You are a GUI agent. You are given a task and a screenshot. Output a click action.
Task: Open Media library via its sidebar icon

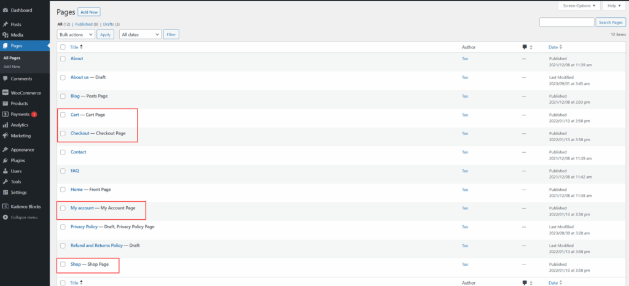(x=6, y=35)
